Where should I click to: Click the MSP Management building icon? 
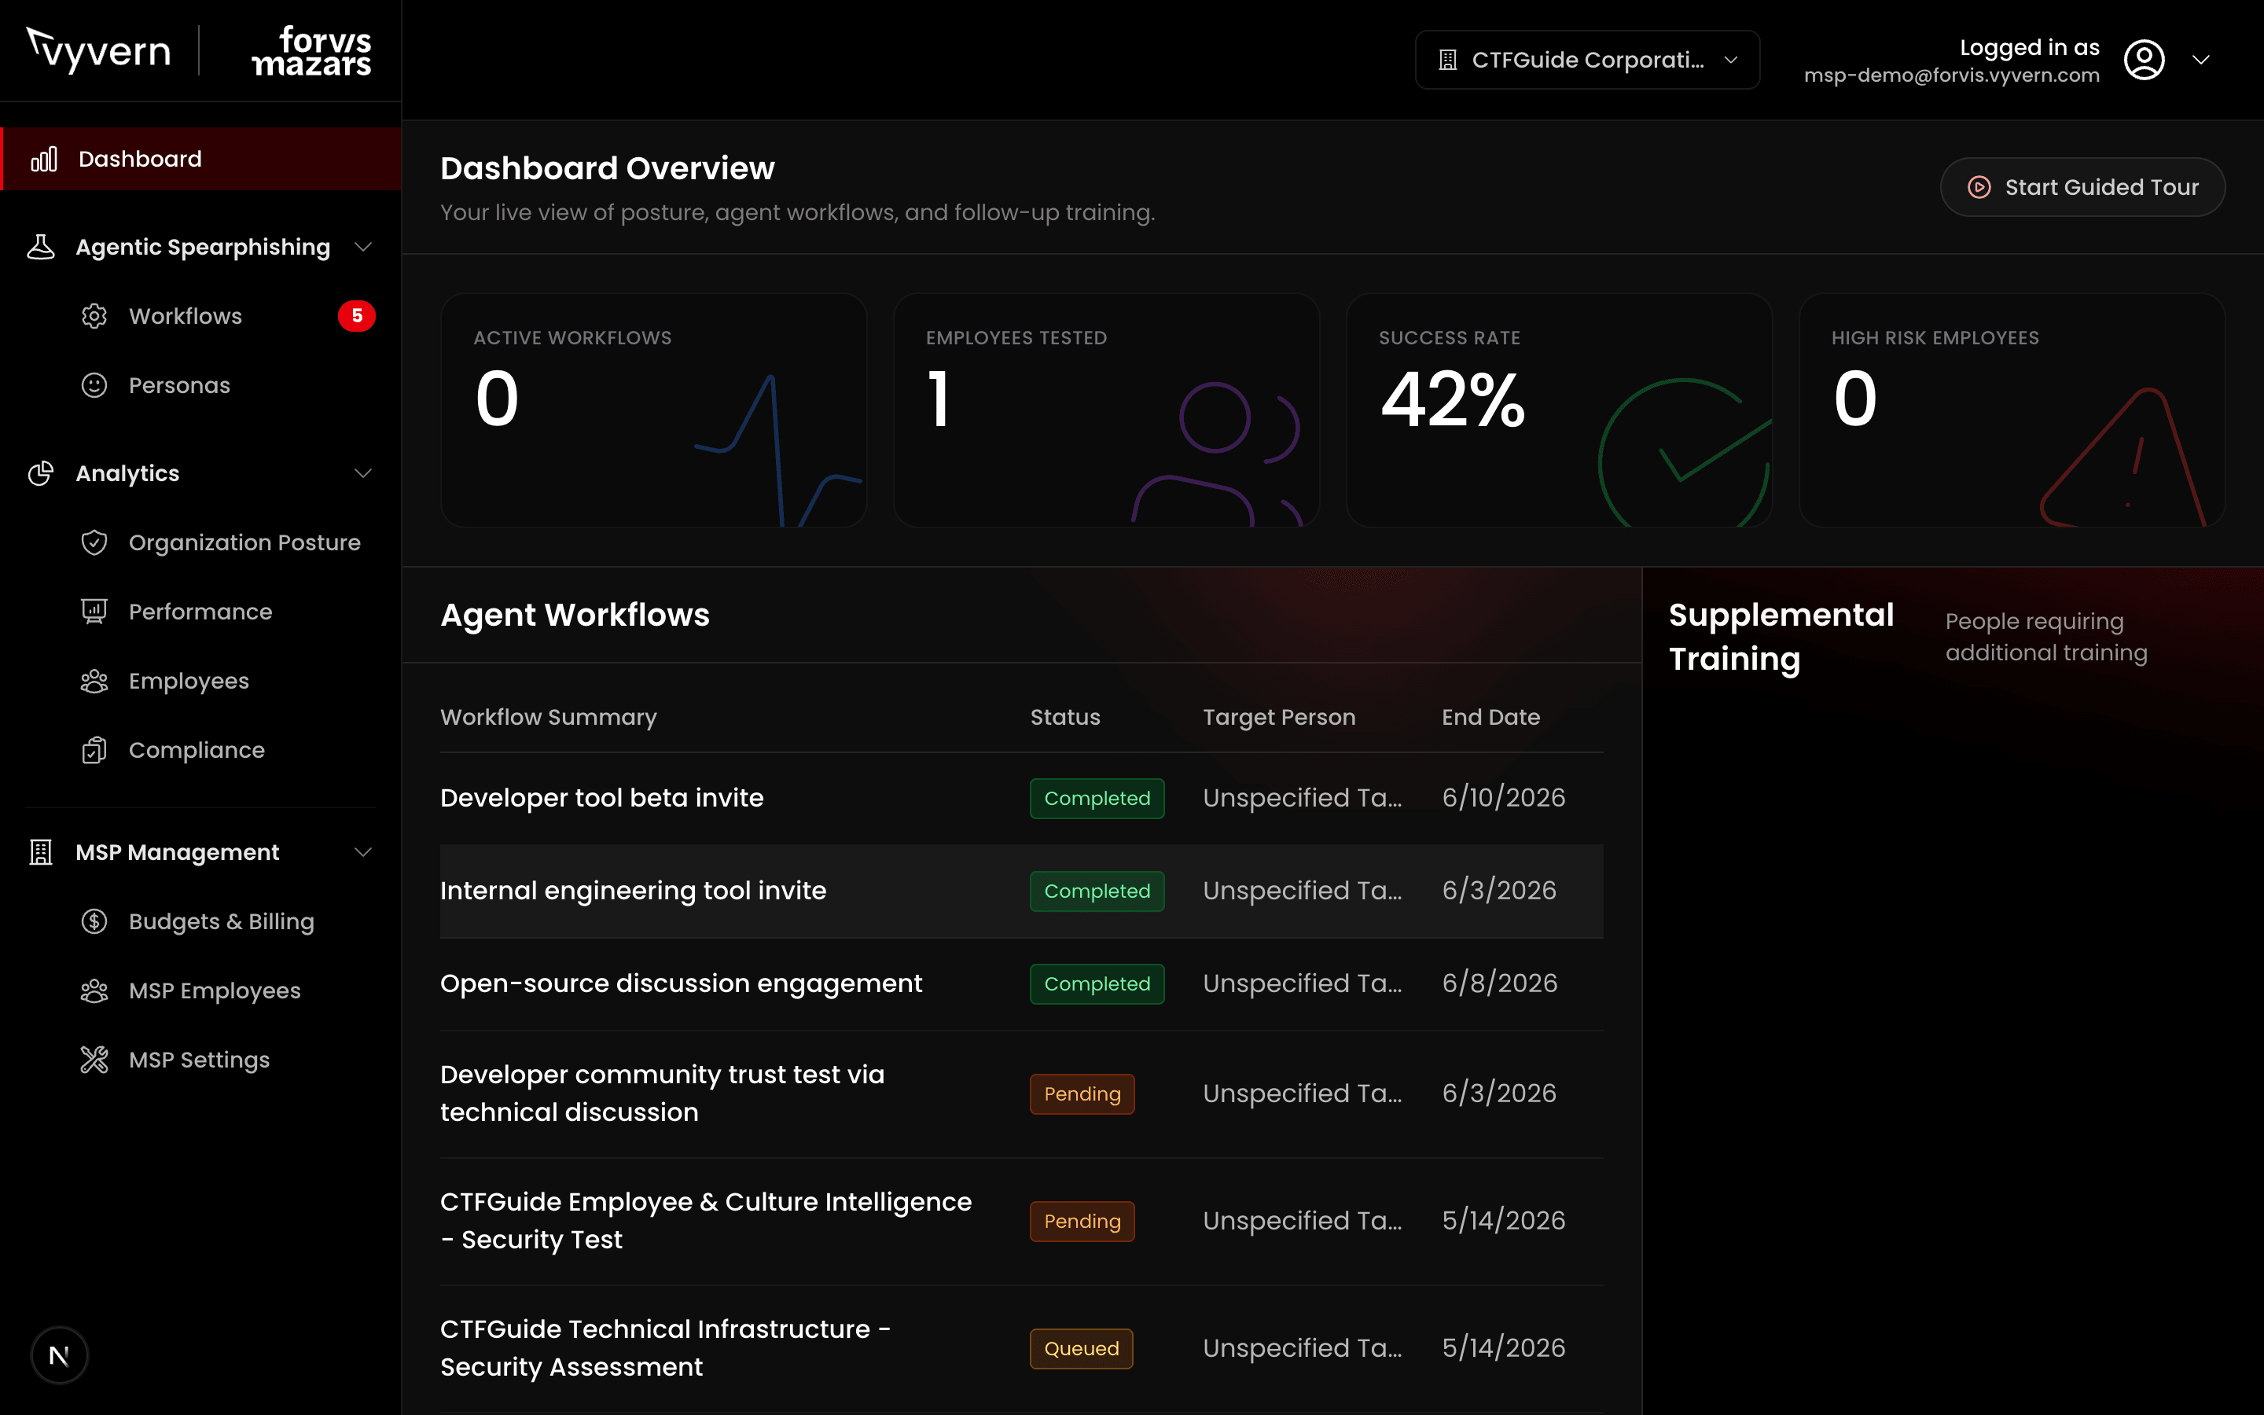tap(40, 853)
